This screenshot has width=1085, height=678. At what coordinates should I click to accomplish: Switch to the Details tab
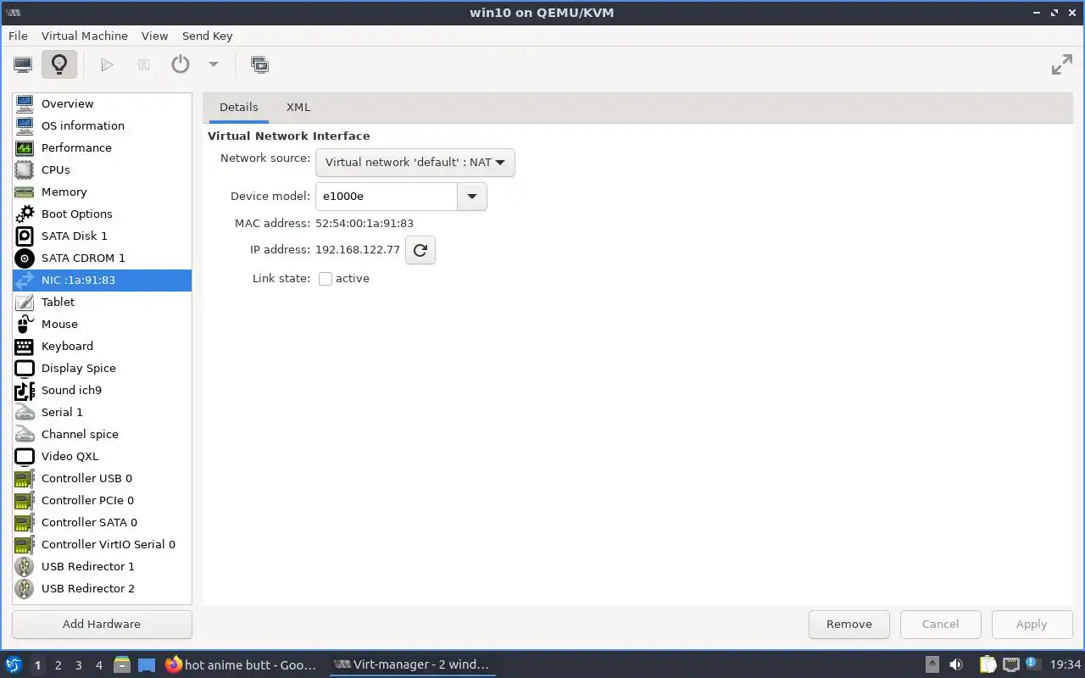[x=238, y=108]
